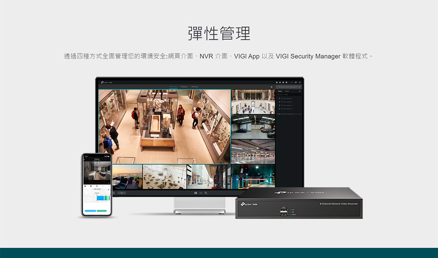This screenshot has width=438, height=258.
Task: Select the empty parking lot feed
Action: pos(253,152)
